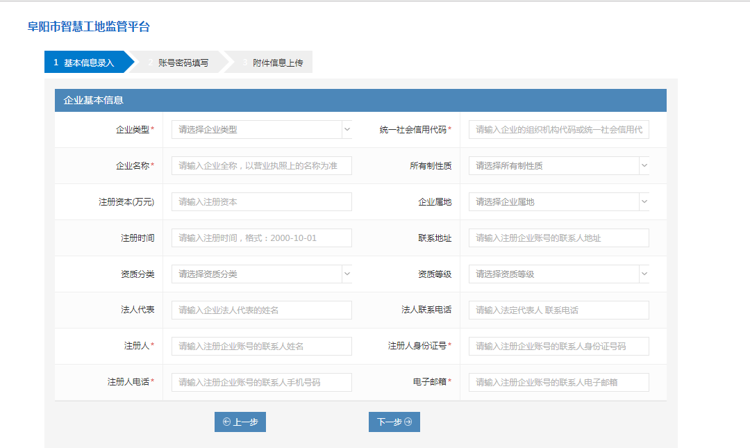Open the 企业属地 dropdown list
The height and width of the screenshot is (448, 750).
pyautogui.click(x=558, y=202)
